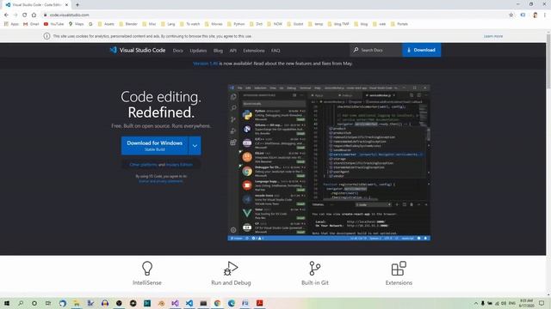This screenshot has width=551, height=309.
Task: Open the Maps bookmark
Action: [x=77, y=24]
